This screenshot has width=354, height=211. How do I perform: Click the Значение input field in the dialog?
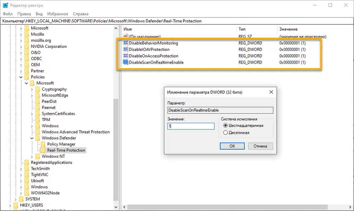[x=191, y=126]
